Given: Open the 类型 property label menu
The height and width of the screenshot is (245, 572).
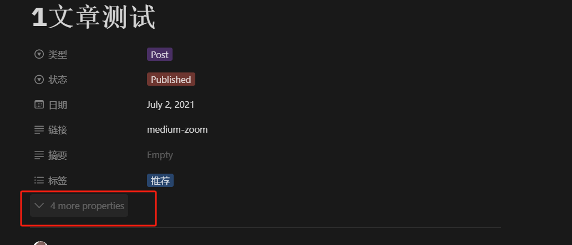Looking at the screenshot, I should click(x=58, y=55).
